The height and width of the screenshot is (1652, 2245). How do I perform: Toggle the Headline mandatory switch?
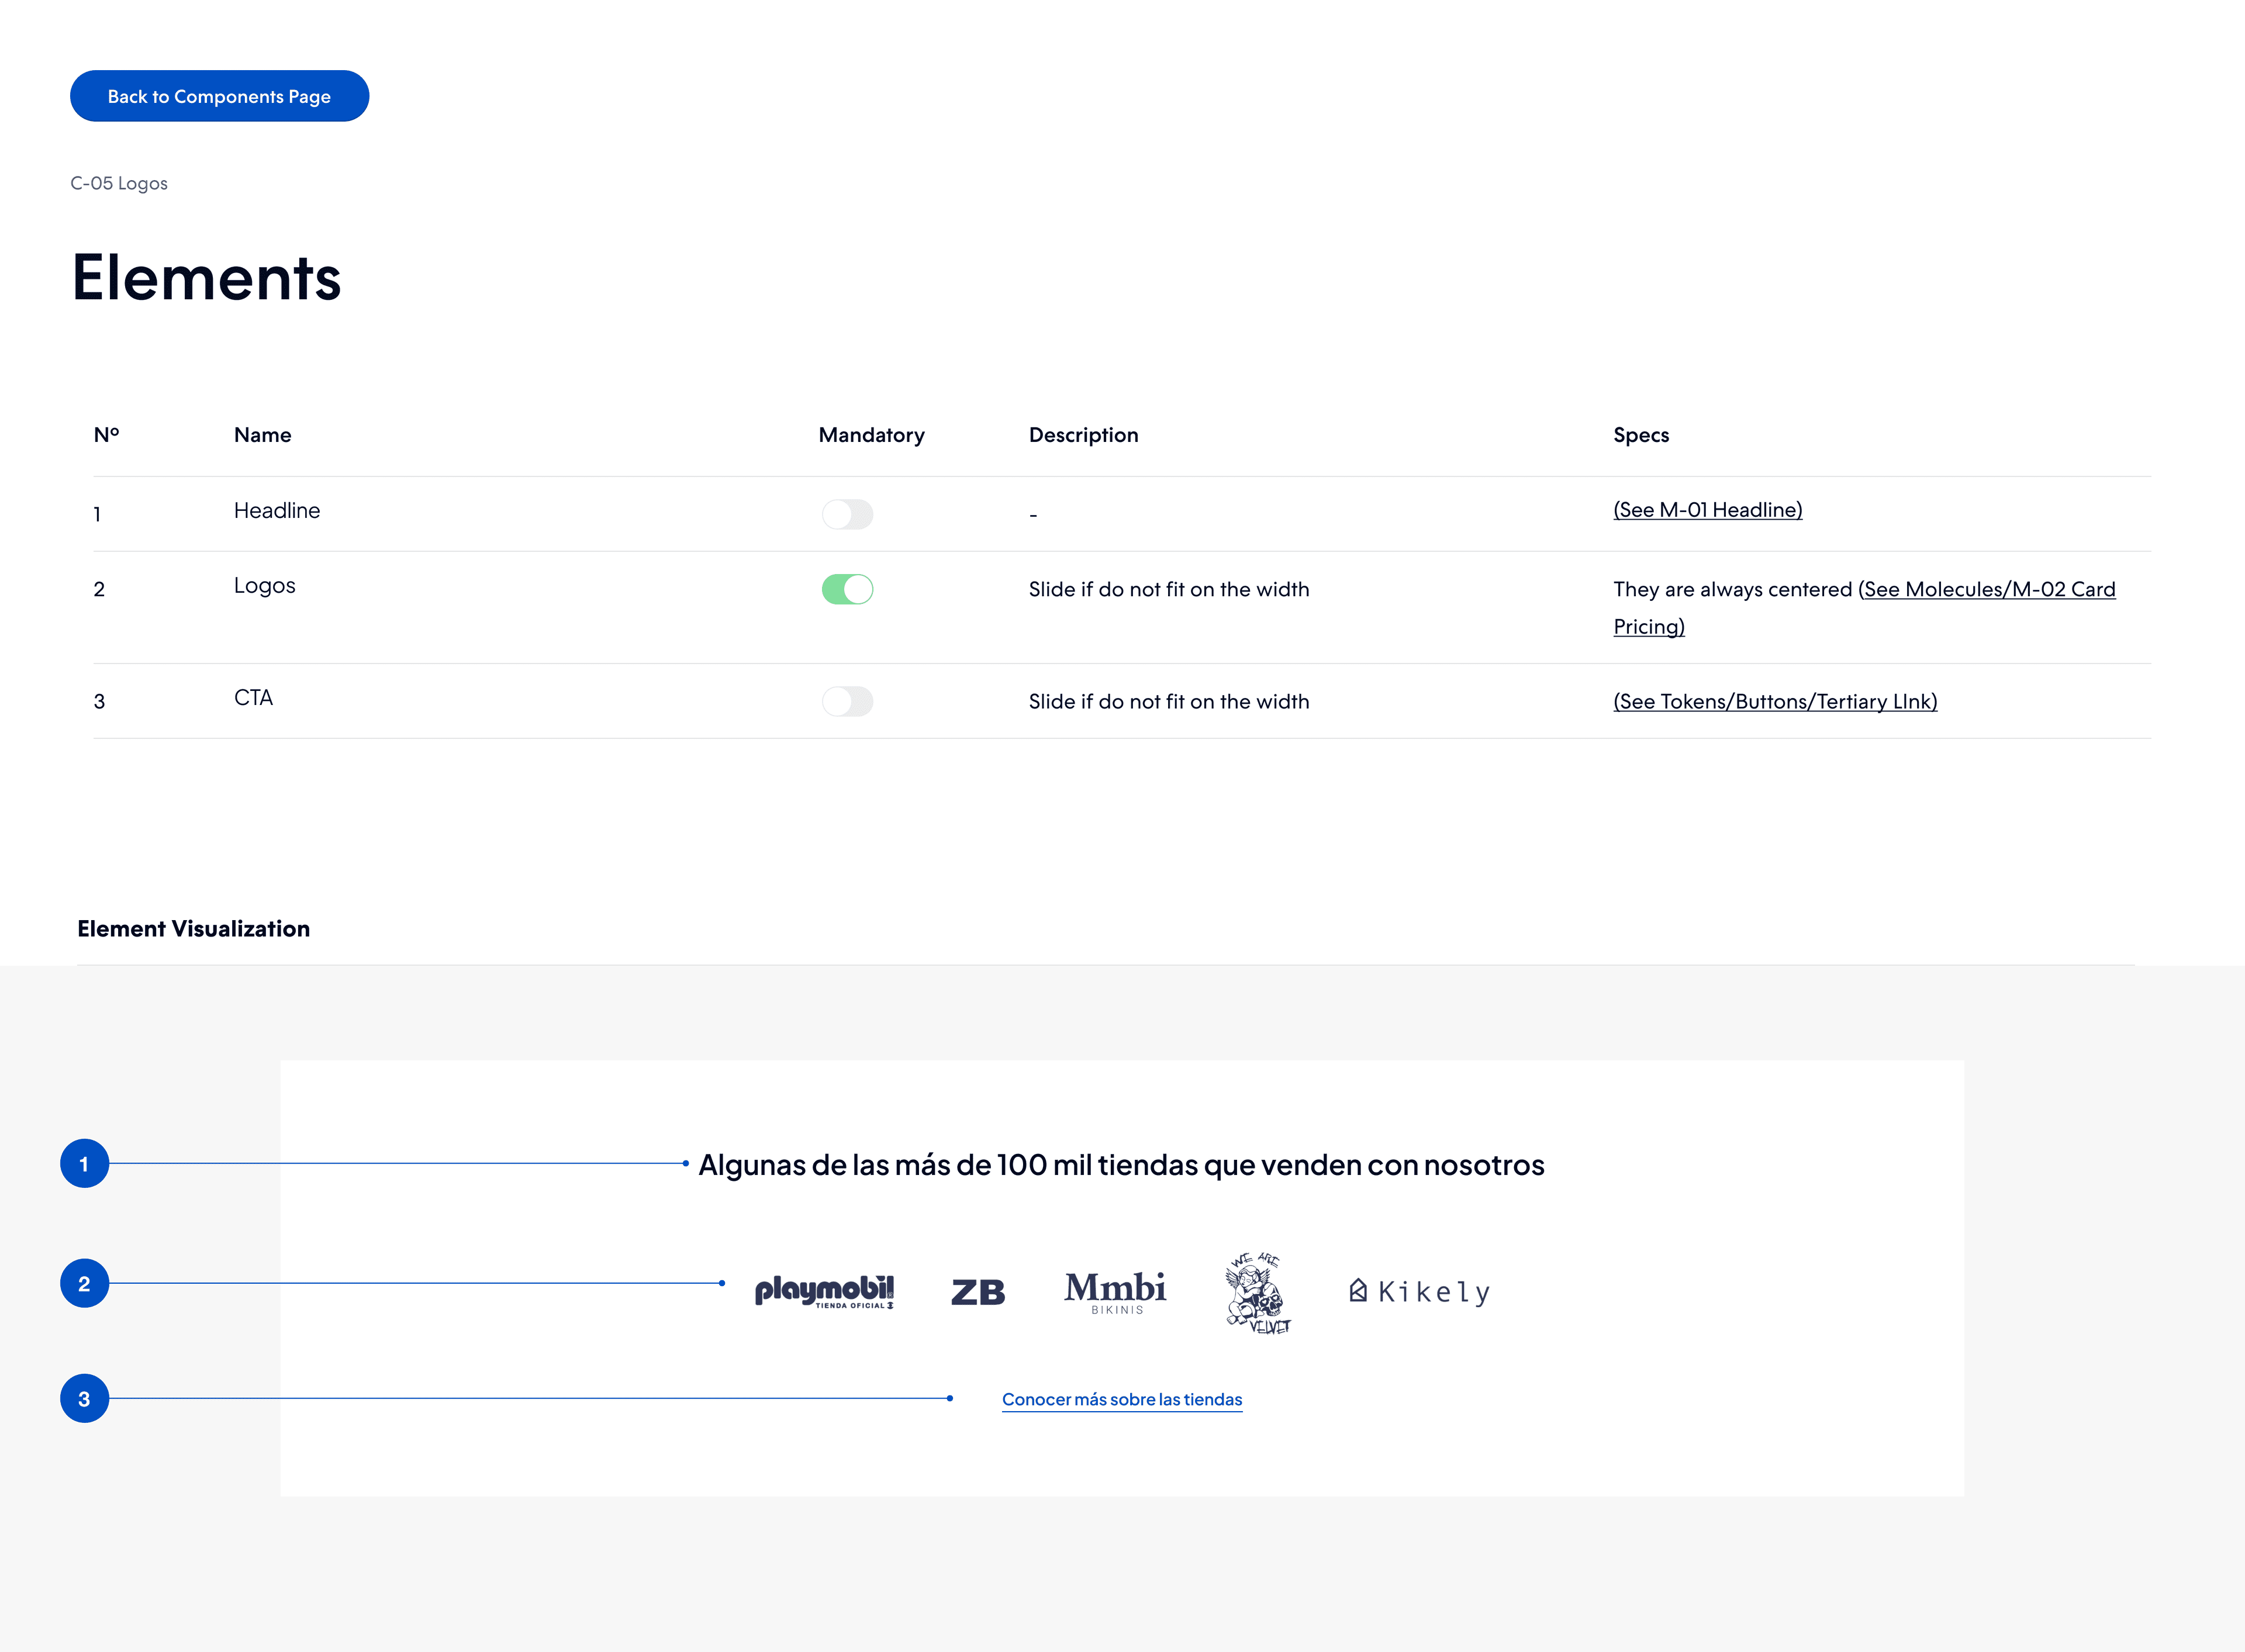click(x=847, y=514)
